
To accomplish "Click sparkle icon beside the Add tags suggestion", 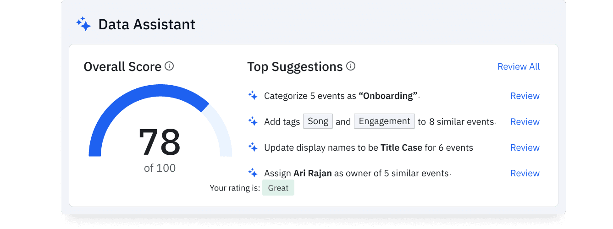I will (253, 121).
